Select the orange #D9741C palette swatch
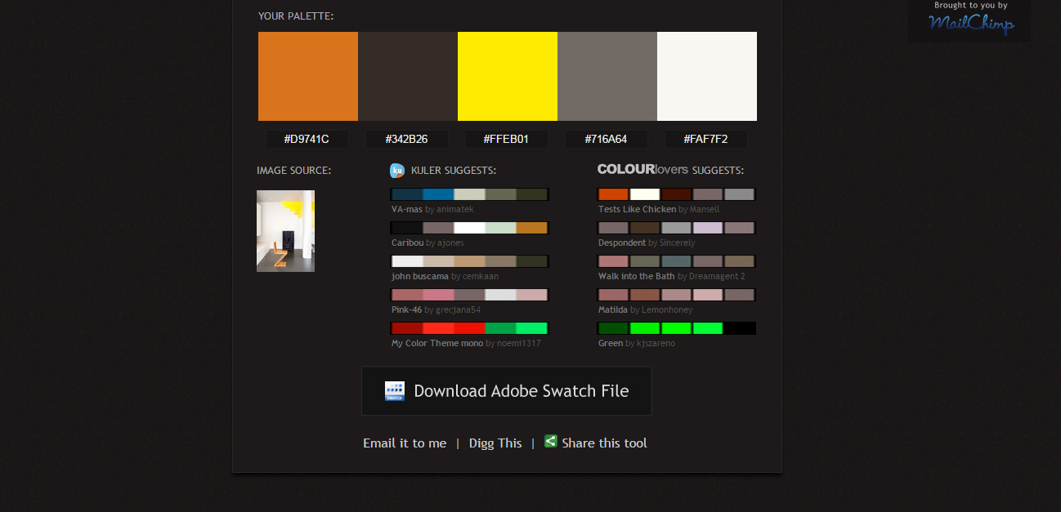The width and height of the screenshot is (1061, 512). coord(307,76)
